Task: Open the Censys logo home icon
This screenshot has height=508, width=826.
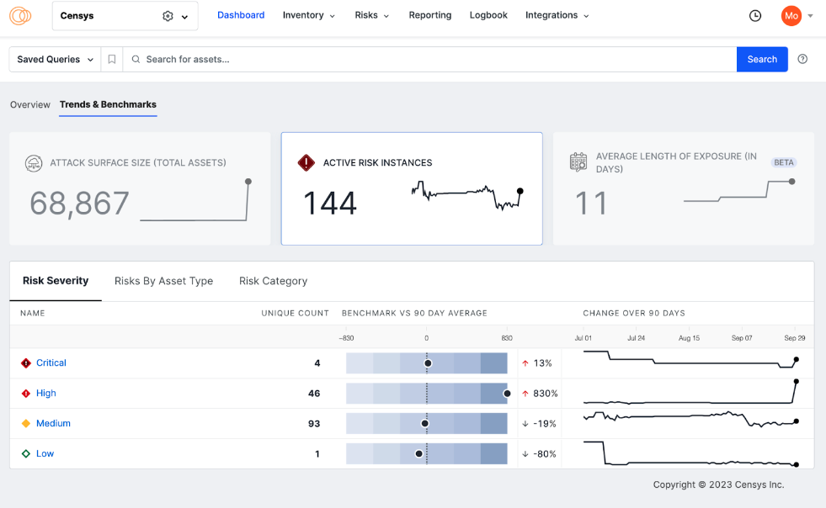Action: (19, 15)
